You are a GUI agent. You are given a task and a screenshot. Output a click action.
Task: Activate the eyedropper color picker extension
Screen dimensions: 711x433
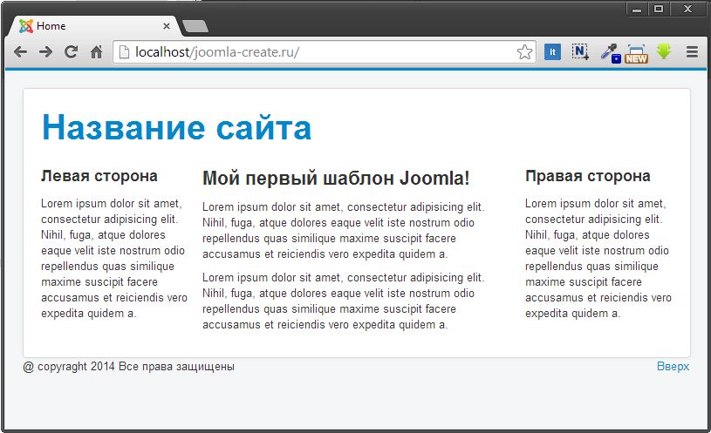click(x=610, y=52)
